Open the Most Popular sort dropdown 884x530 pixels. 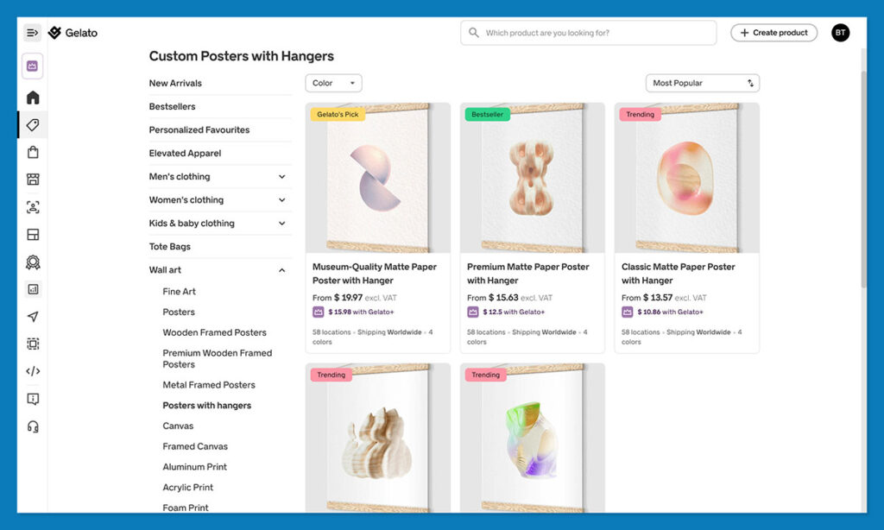point(702,83)
